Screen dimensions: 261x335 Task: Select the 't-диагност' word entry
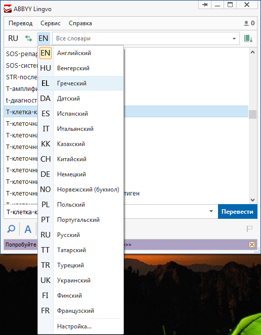(22, 100)
